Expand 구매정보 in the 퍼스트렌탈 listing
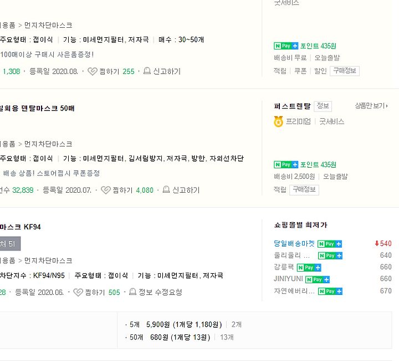The width and height of the screenshot is (399, 361). tap(304, 189)
